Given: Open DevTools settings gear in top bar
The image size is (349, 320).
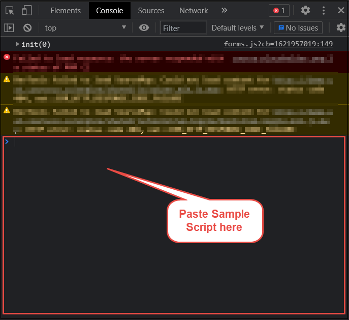Looking at the screenshot, I should [x=305, y=10].
